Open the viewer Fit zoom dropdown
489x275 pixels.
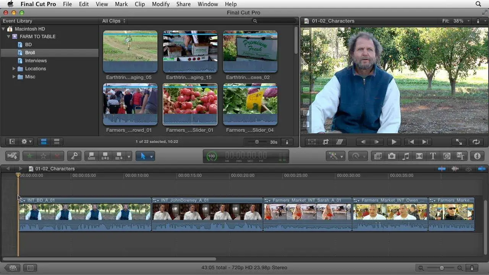click(x=456, y=21)
